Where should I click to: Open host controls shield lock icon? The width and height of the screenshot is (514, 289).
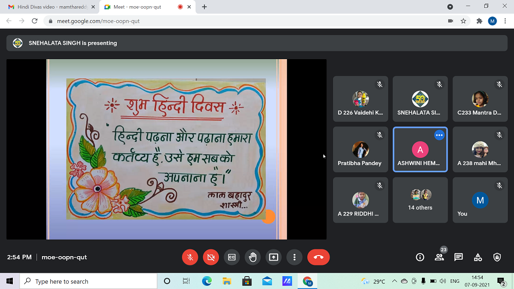(497, 257)
